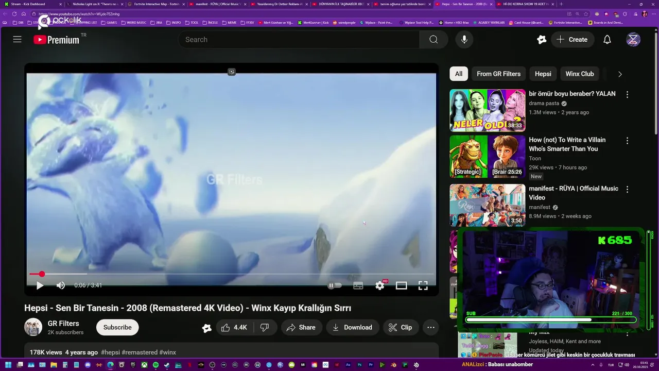Download the video
This screenshot has height=371, width=659.
coord(353,327)
